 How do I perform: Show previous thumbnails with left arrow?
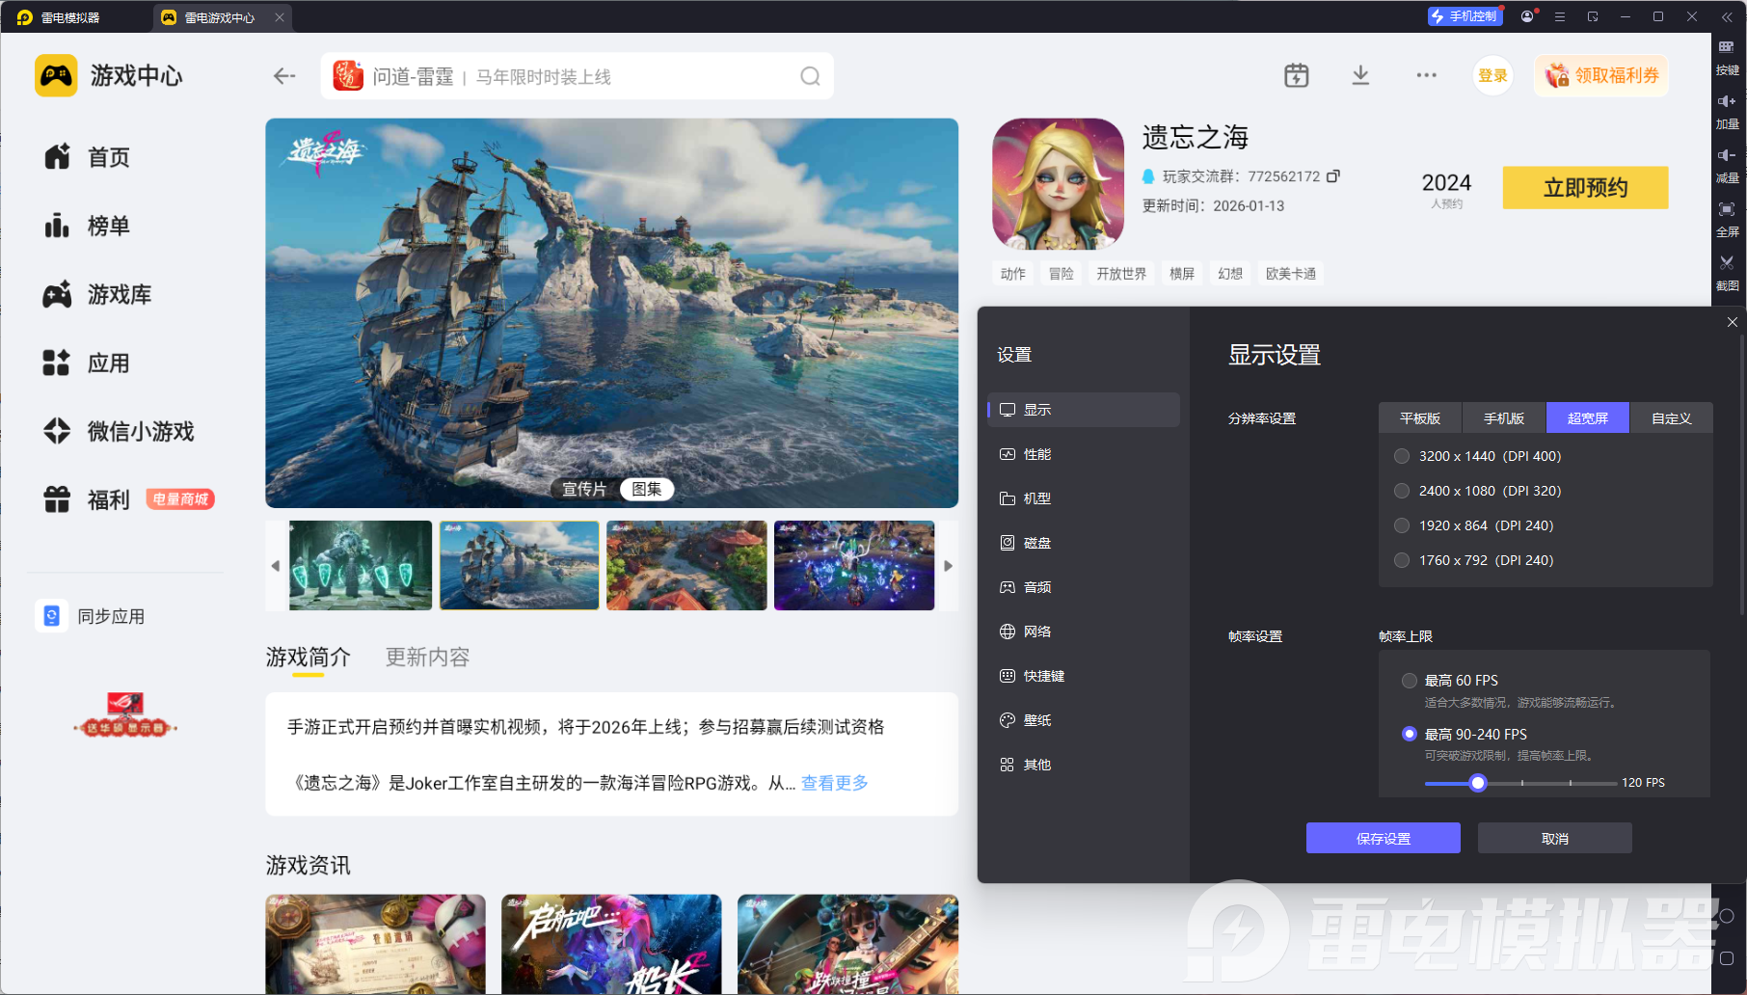276,566
